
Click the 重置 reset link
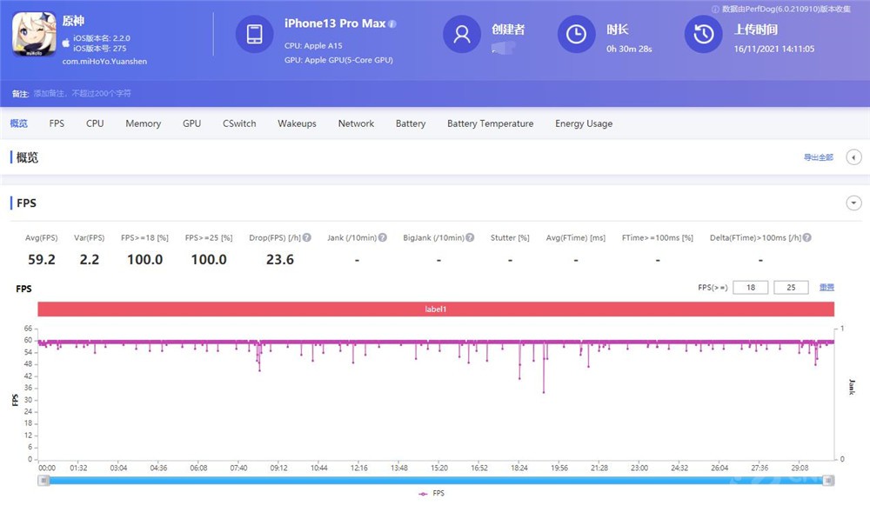point(826,287)
